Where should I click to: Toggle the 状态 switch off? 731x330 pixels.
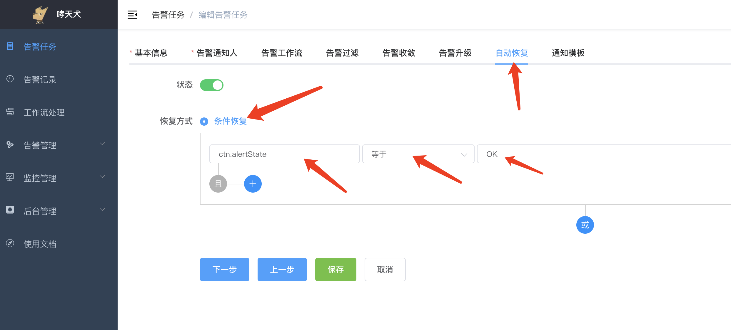point(212,85)
